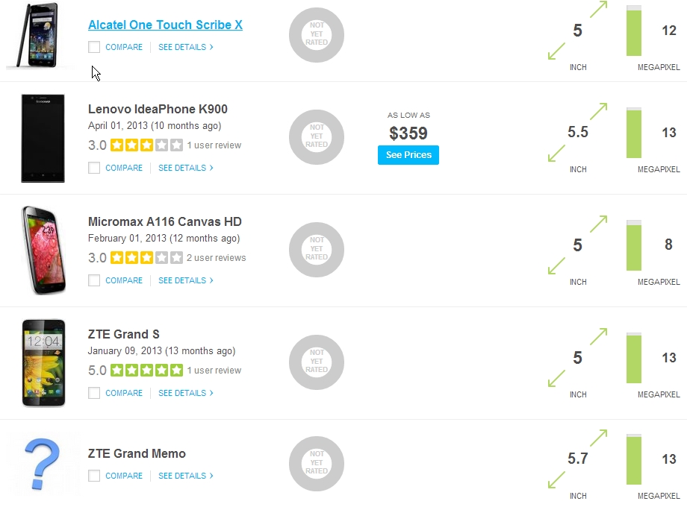Screen dimensions: 687x507
Task: Click the Not Yet Rated circle for Alcatel One Touch Scribe X
Action: pos(317,34)
